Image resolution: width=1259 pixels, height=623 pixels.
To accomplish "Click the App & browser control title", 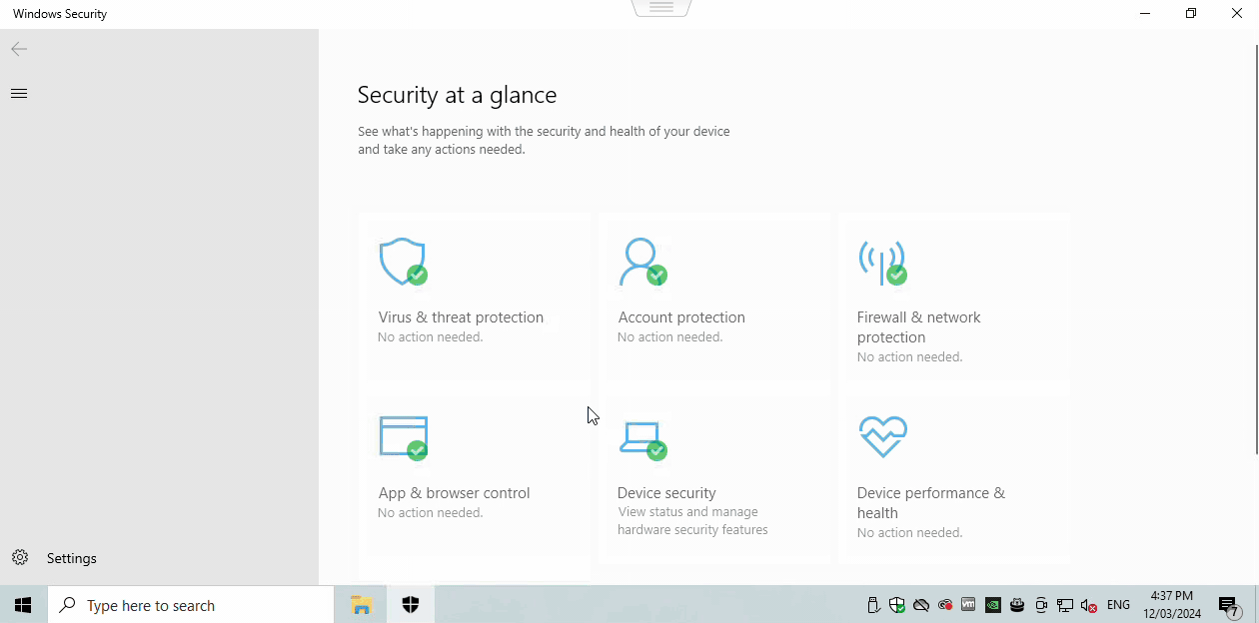I will coord(454,493).
